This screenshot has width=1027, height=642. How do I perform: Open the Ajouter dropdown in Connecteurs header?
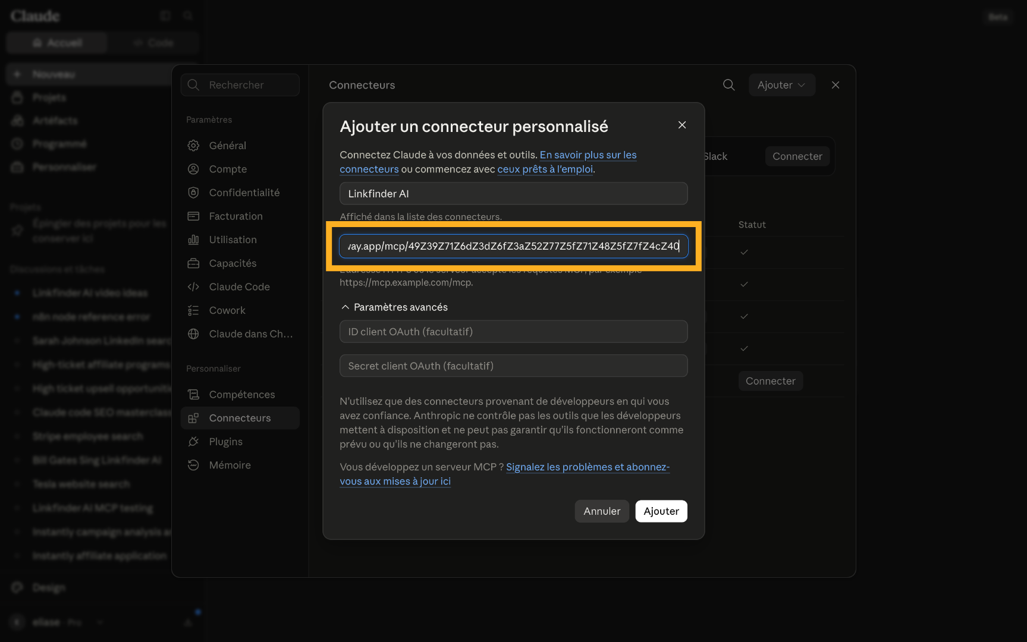781,85
